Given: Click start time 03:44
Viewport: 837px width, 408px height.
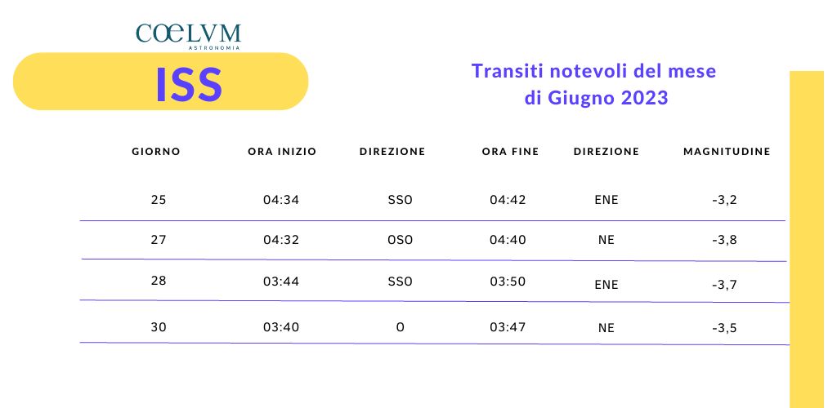Looking at the screenshot, I should click(281, 281).
